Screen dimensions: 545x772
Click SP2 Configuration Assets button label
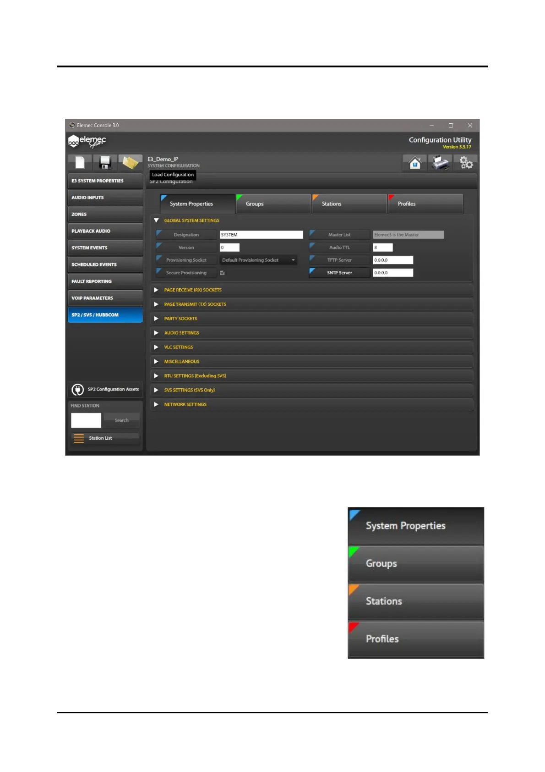[x=113, y=390]
